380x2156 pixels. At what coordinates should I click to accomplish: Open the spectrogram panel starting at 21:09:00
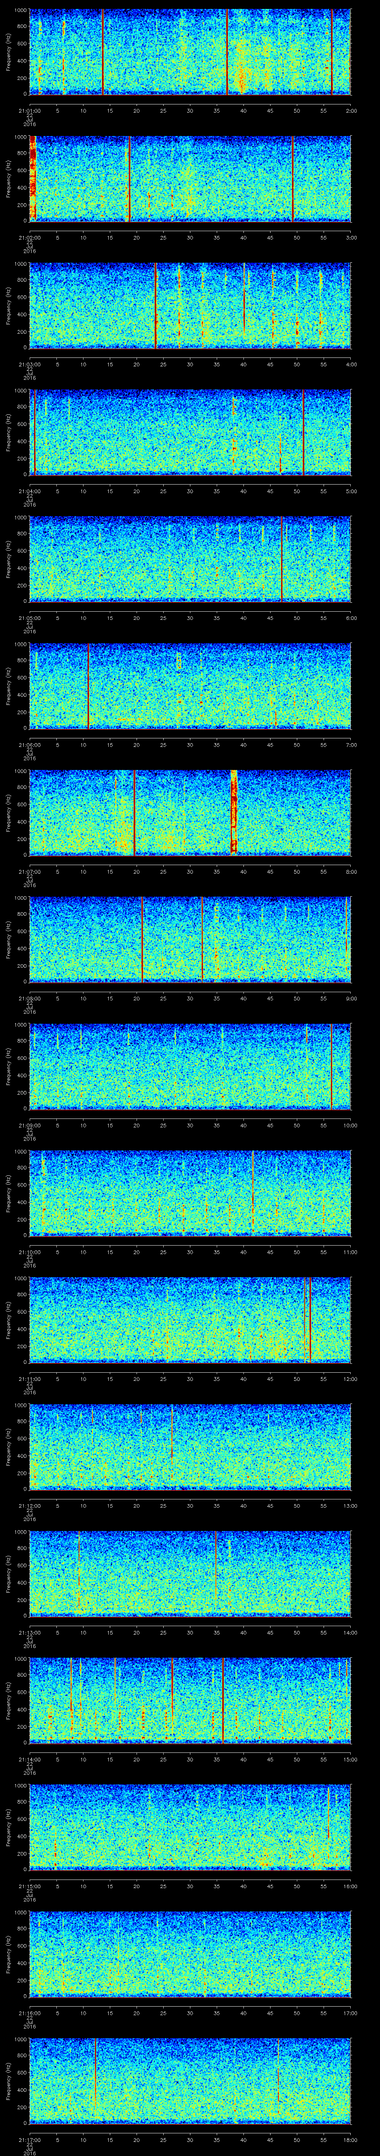[190, 1066]
